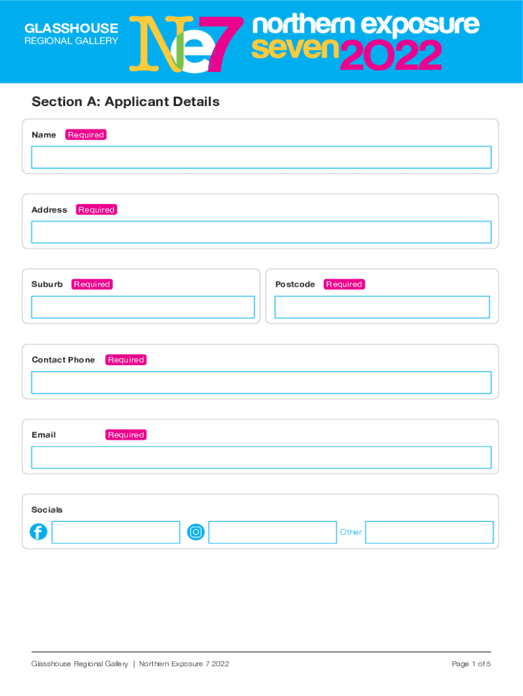523x696 pixels.
Task: Click the northern exposure seven 2022 title
Action: pyautogui.click(x=365, y=42)
